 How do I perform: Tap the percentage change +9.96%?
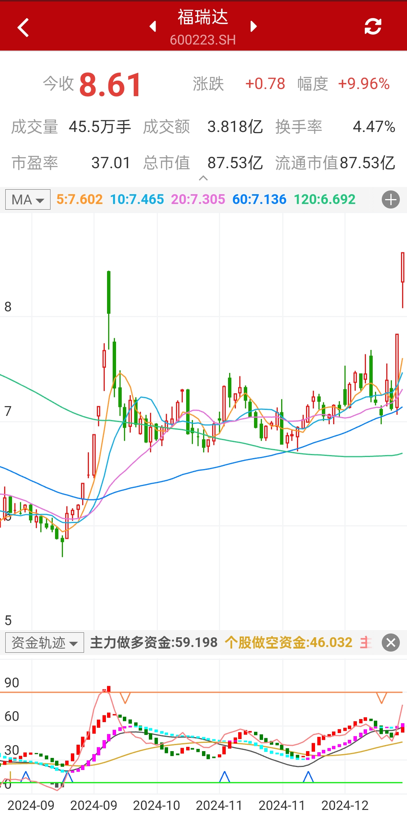pyautogui.click(x=364, y=84)
